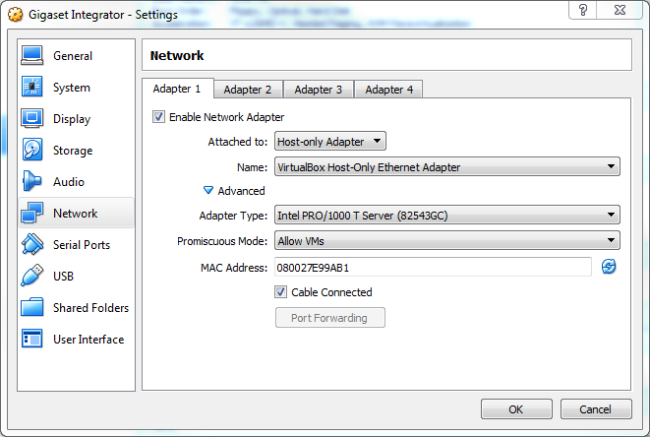Open the Audio speaker icon
The height and width of the screenshot is (437, 650).
(31, 181)
